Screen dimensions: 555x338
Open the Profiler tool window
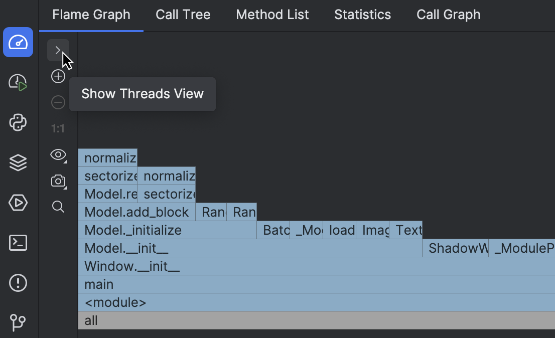coord(18,42)
